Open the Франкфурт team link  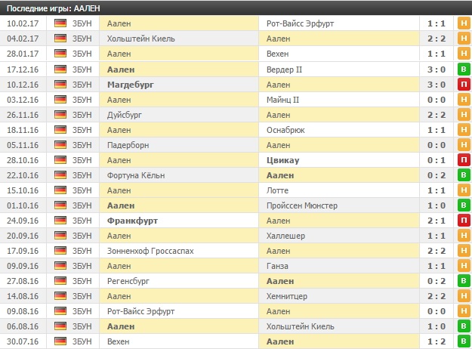click(x=132, y=221)
